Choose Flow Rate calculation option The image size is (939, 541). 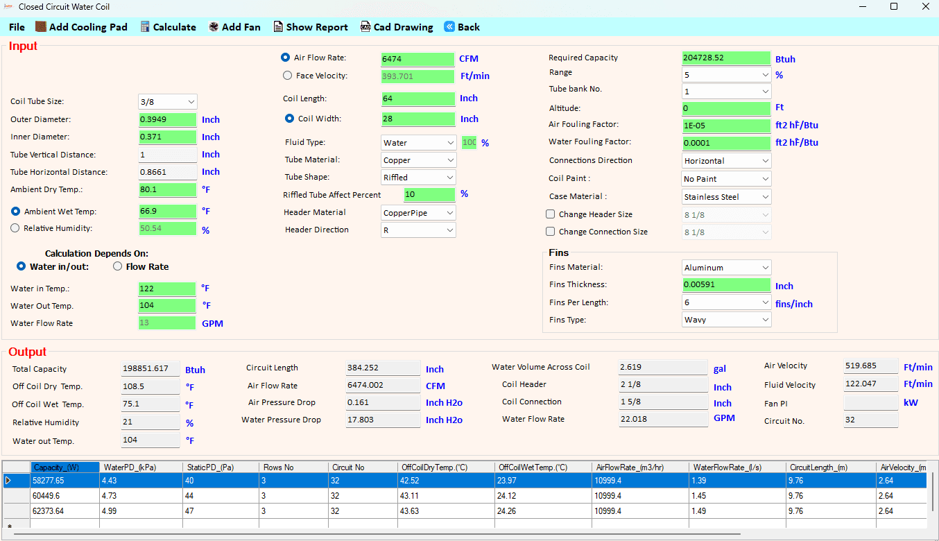tap(117, 266)
